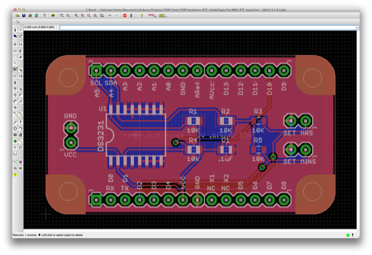This screenshot has width=372, height=255.
Task: Open a file with the Open toolbar icon
Action: (17, 16)
